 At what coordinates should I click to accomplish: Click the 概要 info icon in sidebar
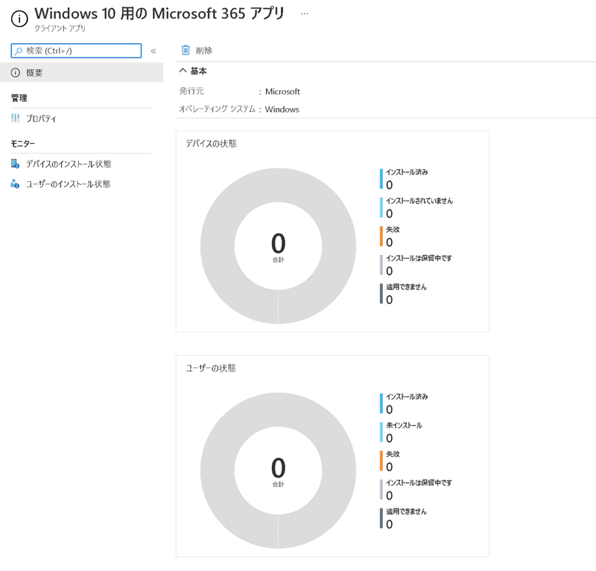point(16,72)
